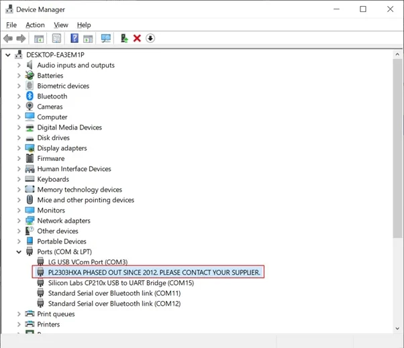
Task: Open the Action menu
Action: coord(35,25)
